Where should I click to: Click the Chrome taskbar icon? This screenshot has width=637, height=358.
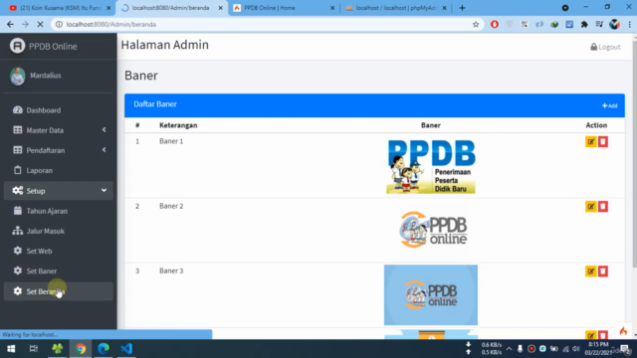(x=81, y=349)
